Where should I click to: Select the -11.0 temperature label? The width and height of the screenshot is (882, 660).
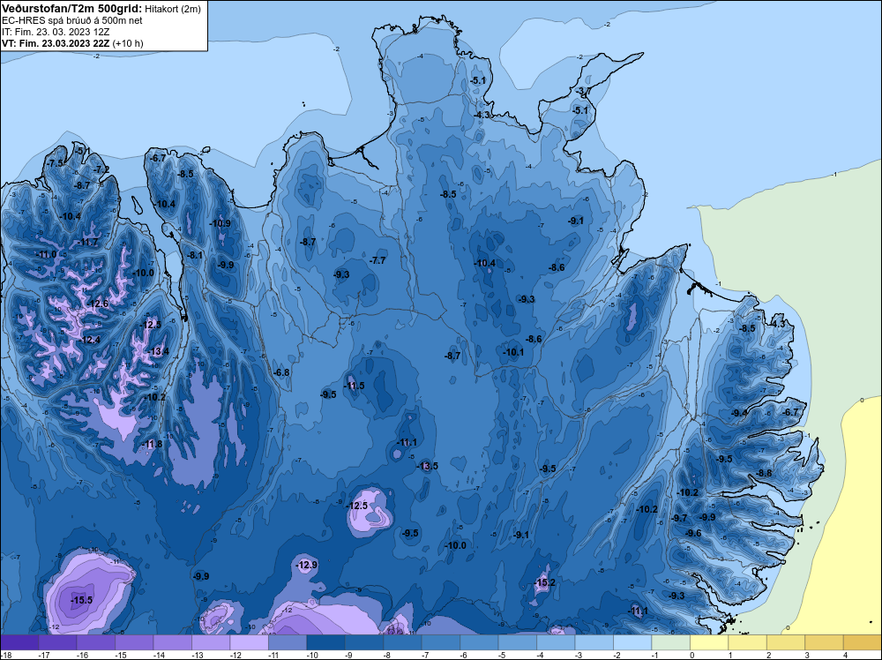click(46, 254)
